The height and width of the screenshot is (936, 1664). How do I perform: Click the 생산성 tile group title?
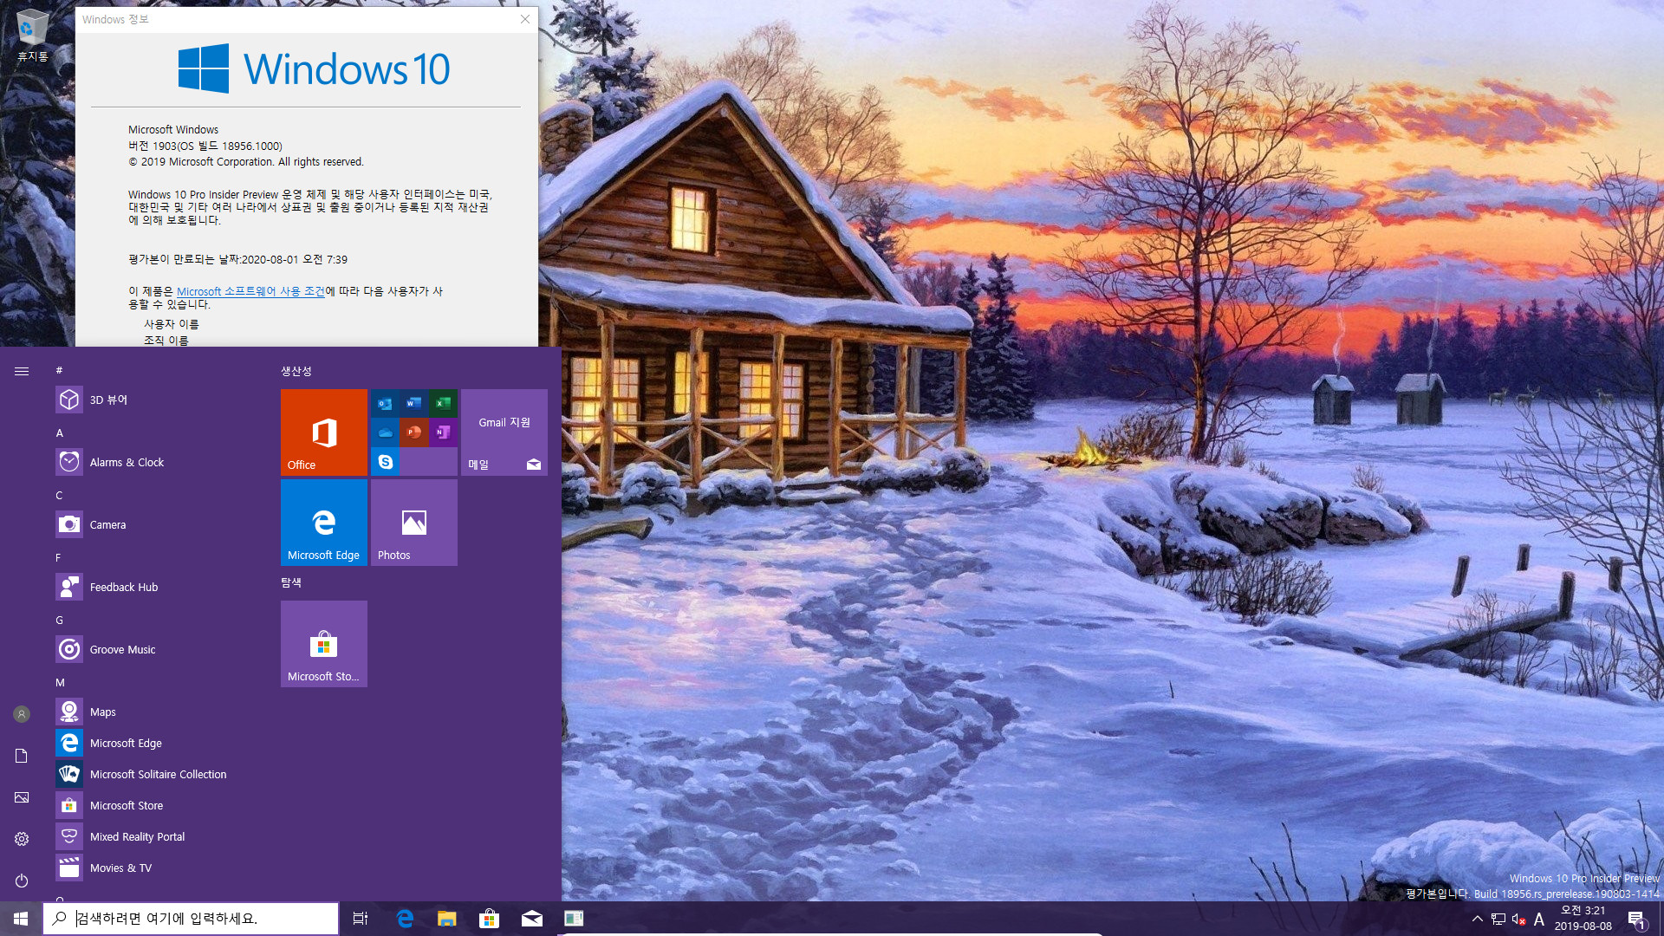[296, 371]
